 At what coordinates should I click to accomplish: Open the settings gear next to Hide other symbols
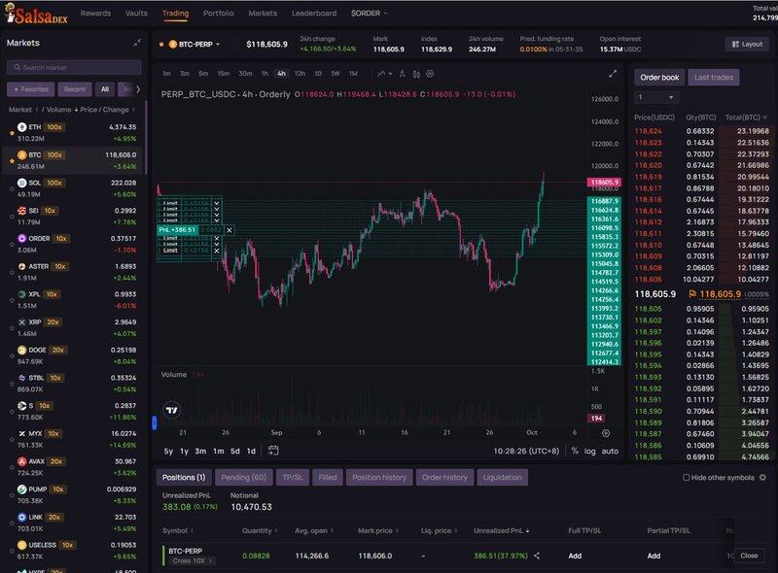[764, 477]
